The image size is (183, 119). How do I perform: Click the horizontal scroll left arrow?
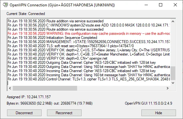click(x=10, y=88)
